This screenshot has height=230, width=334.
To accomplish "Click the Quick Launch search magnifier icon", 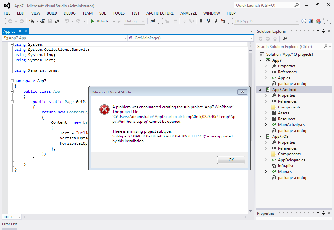I will (296, 5).
